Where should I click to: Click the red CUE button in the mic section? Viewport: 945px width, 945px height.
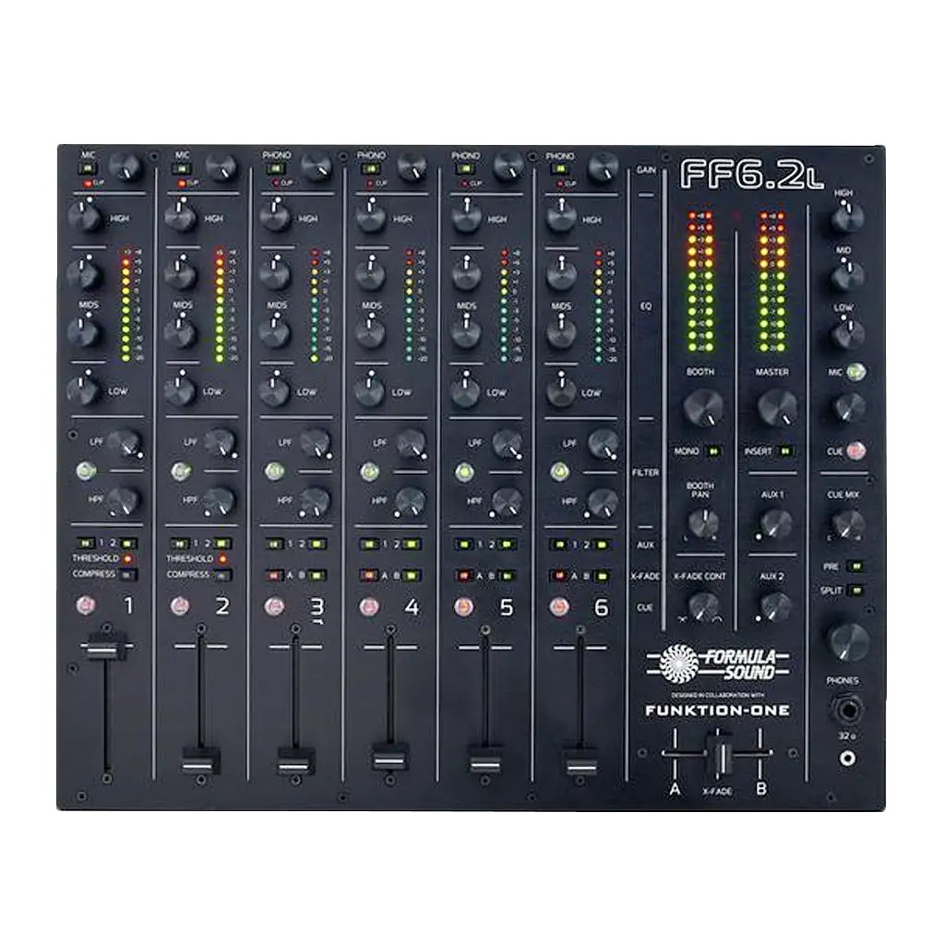857,451
